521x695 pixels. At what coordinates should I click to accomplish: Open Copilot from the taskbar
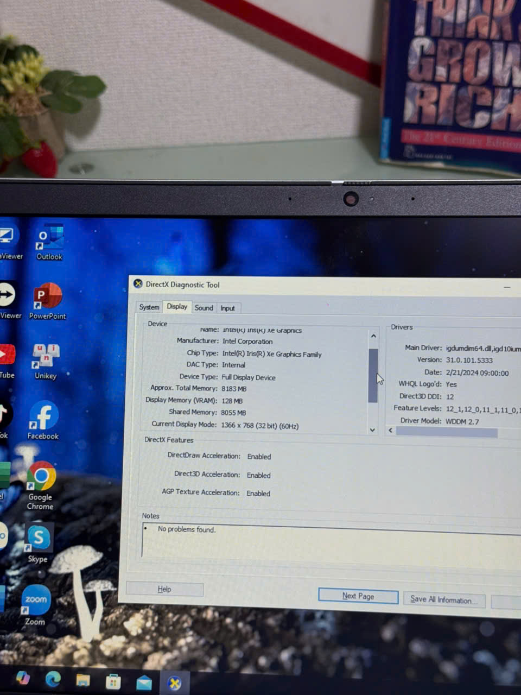pyautogui.click(x=23, y=678)
